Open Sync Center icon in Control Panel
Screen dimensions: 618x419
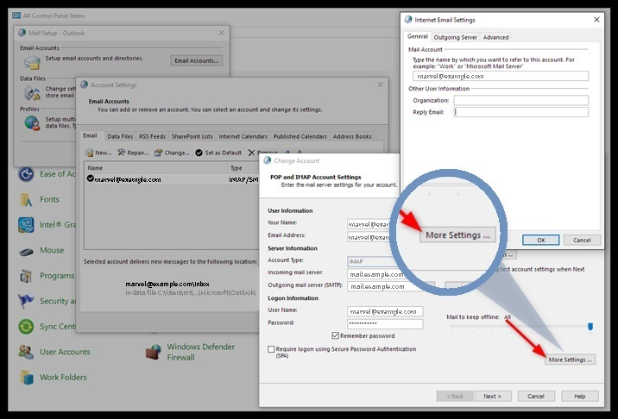26,327
